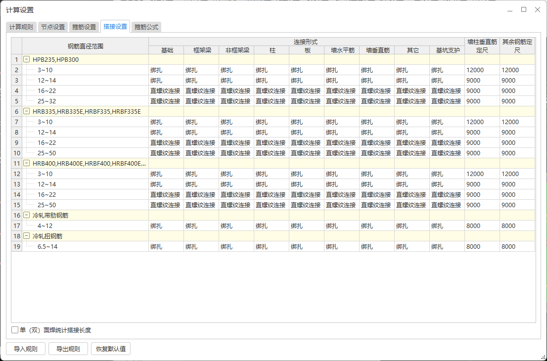The height and width of the screenshot is (361, 547).
Task: Enable 单（双）面焊统计搭接长度 checkbox
Action: (x=15, y=330)
